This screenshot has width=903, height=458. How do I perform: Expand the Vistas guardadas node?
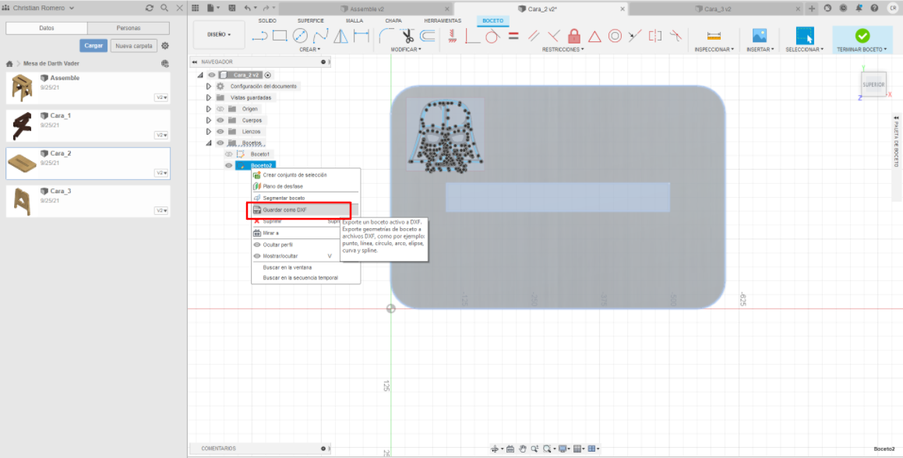[x=209, y=98]
